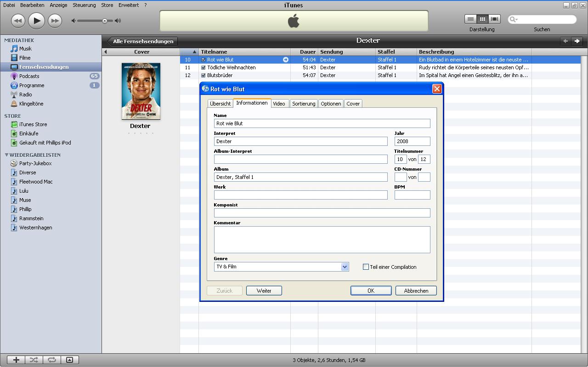This screenshot has width=588, height=367.
Task: Enable Teil einer Compilation checkbox
Action: (x=366, y=267)
